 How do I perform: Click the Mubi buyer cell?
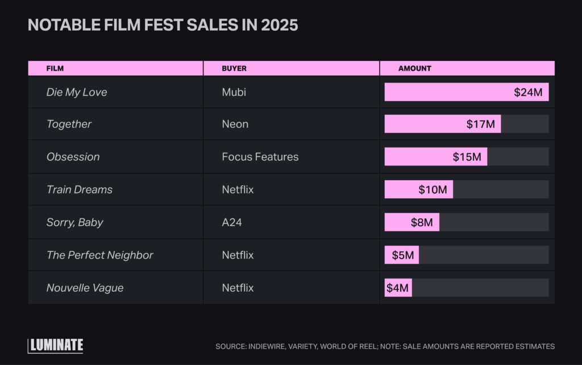click(x=234, y=92)
